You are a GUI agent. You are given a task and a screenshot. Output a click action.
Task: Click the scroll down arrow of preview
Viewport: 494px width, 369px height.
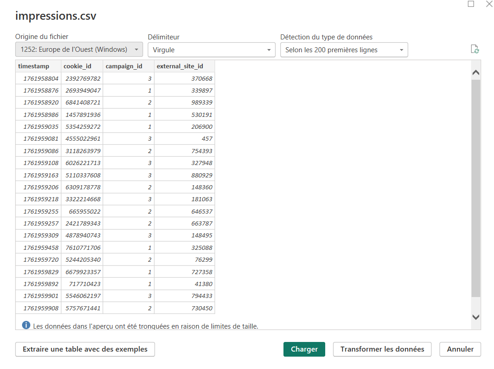476,317
